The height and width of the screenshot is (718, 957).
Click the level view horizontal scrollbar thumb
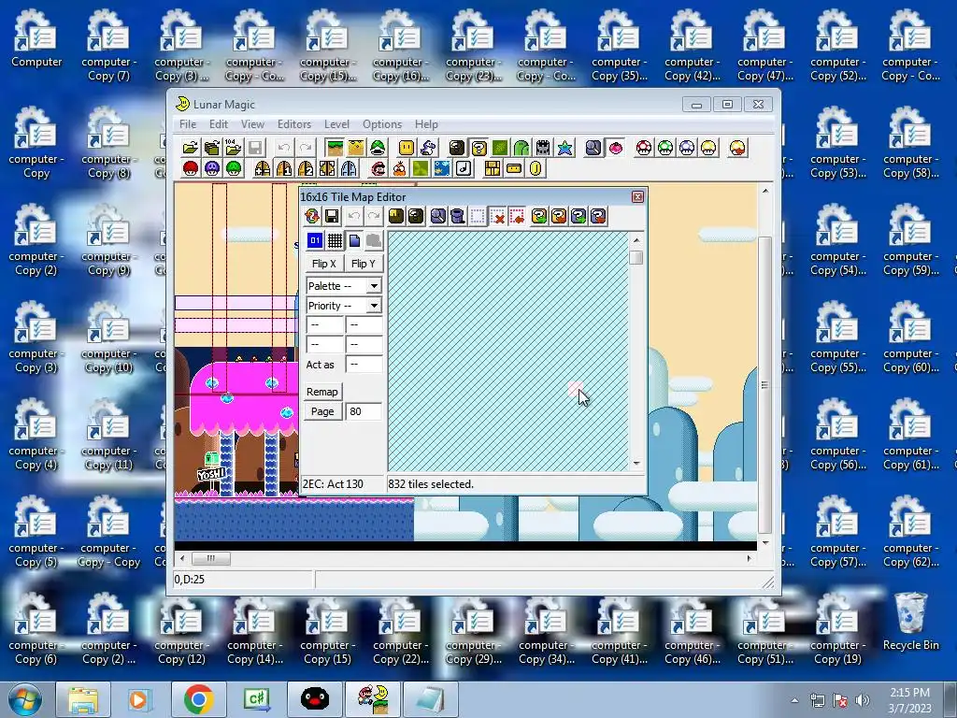tap(211, 558)
